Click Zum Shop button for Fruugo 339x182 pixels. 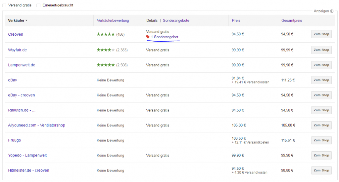coord(321,140)
